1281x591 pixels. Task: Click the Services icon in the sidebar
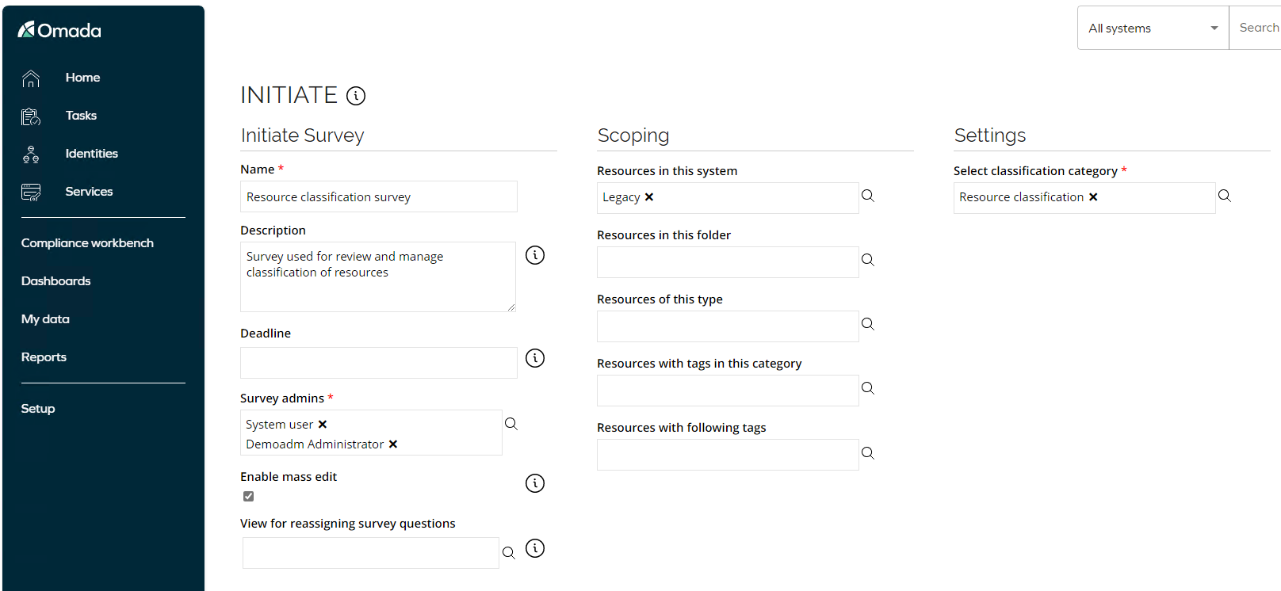(x=31, y=193)
